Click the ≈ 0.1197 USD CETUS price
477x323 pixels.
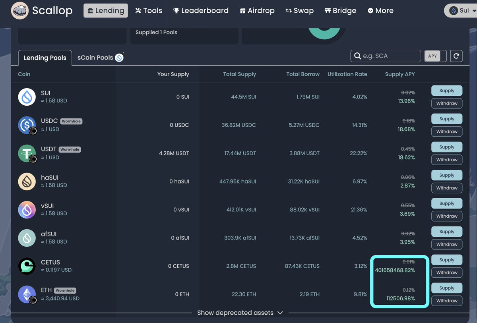[x=56, y=270]
